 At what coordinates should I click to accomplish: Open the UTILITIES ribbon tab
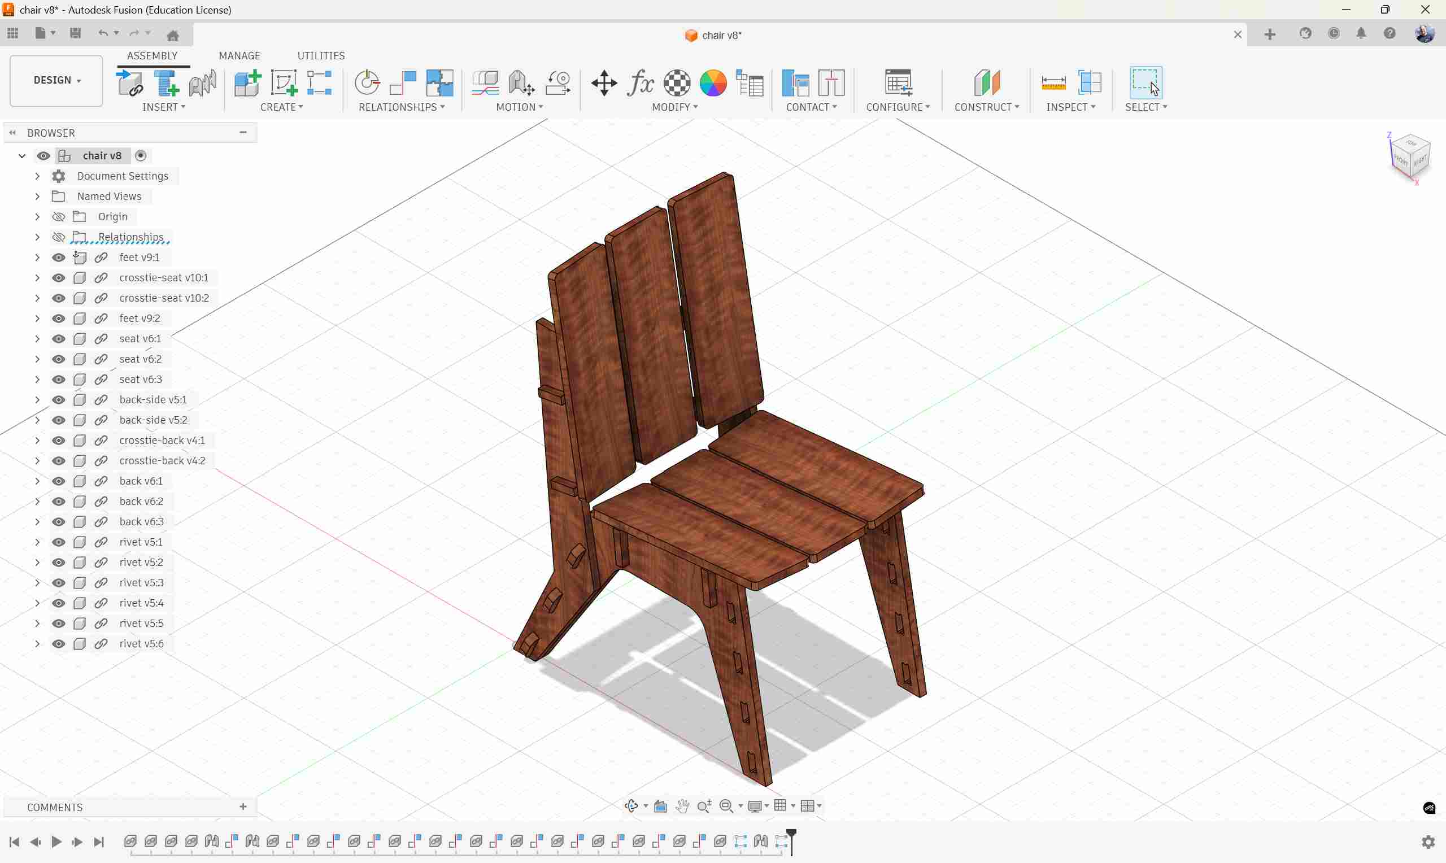321,55
